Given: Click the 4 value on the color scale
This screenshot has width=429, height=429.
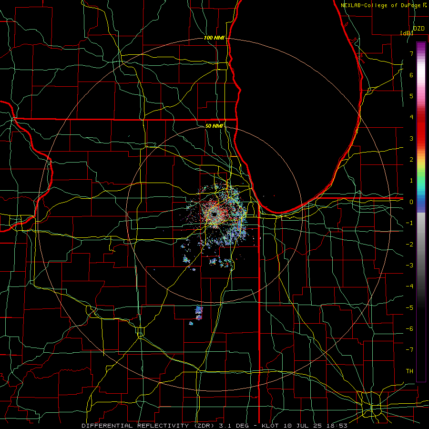Looking at the screenshot, I should tap(411, 117).
